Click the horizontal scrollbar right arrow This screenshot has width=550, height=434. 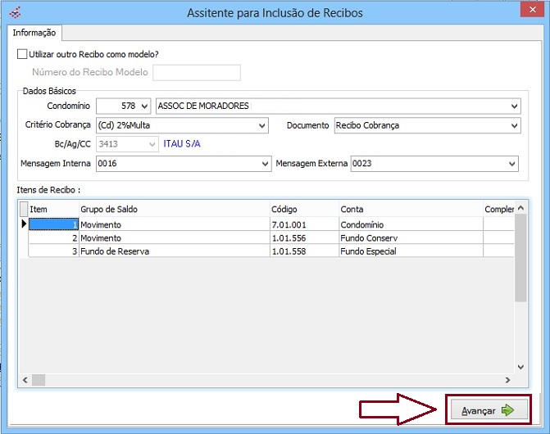[508, 380]
